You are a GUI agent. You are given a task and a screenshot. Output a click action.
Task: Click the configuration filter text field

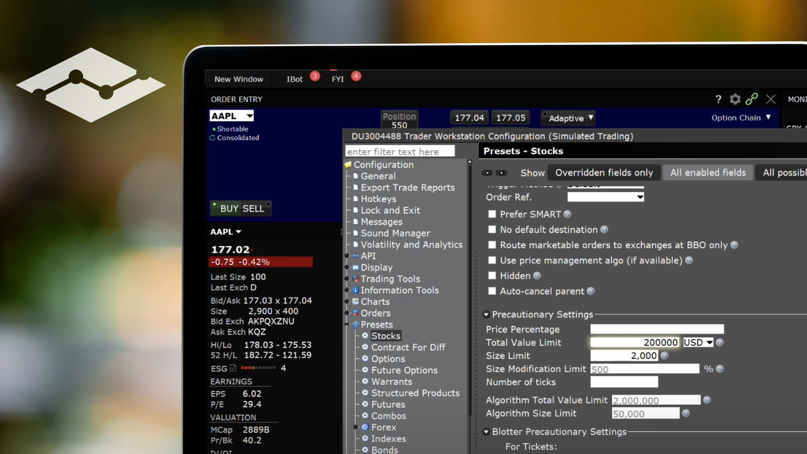(x=399, y=152)
